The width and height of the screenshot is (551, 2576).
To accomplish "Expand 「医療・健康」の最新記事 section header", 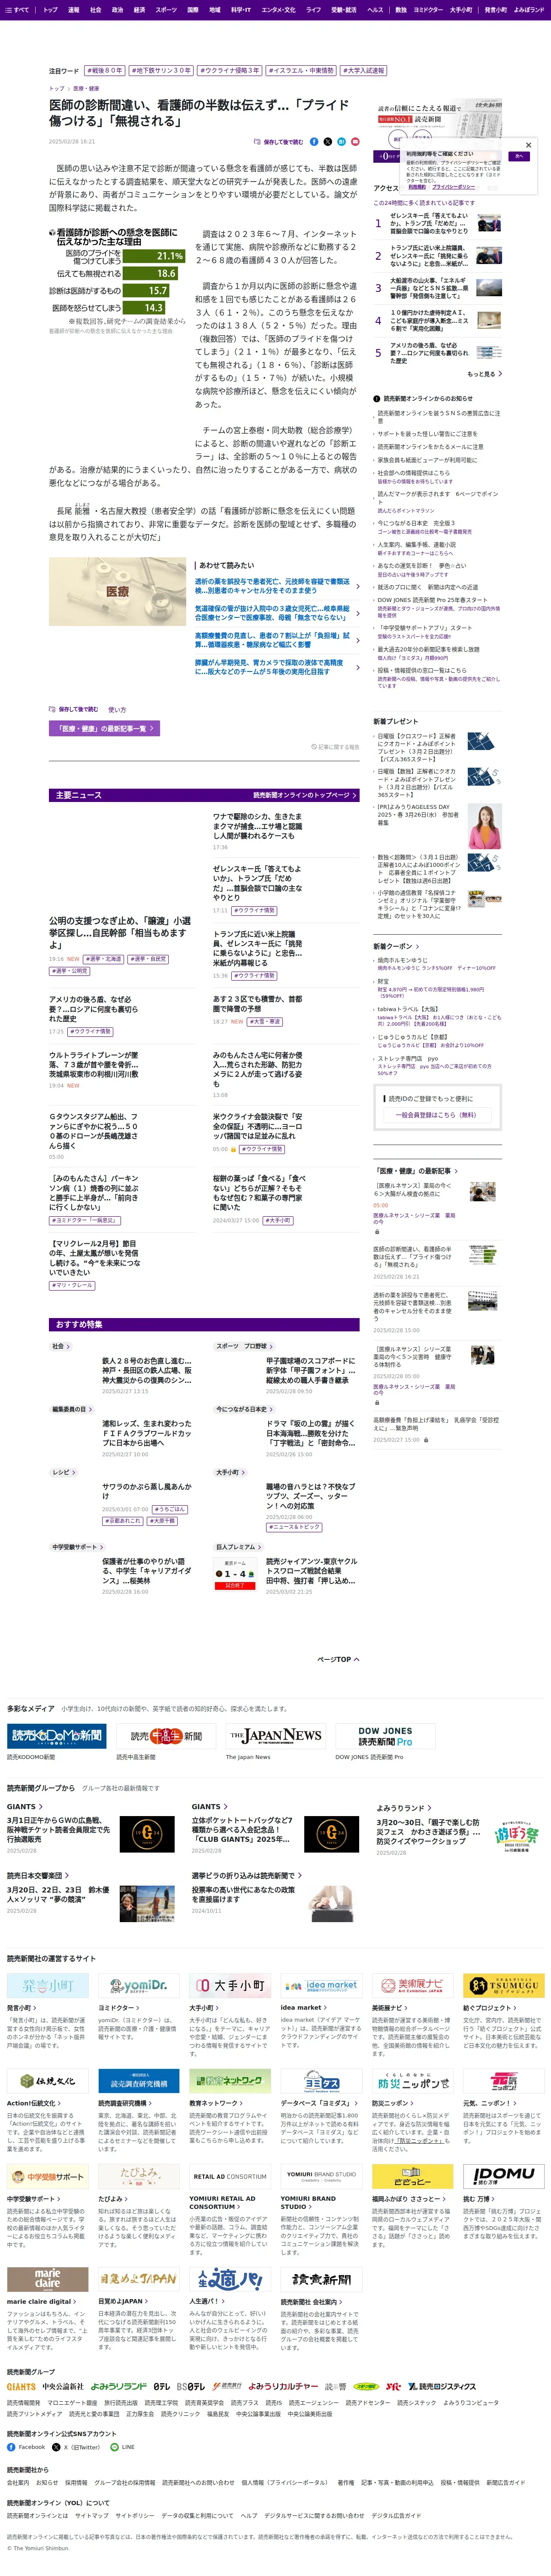I will pos(415,1171).
